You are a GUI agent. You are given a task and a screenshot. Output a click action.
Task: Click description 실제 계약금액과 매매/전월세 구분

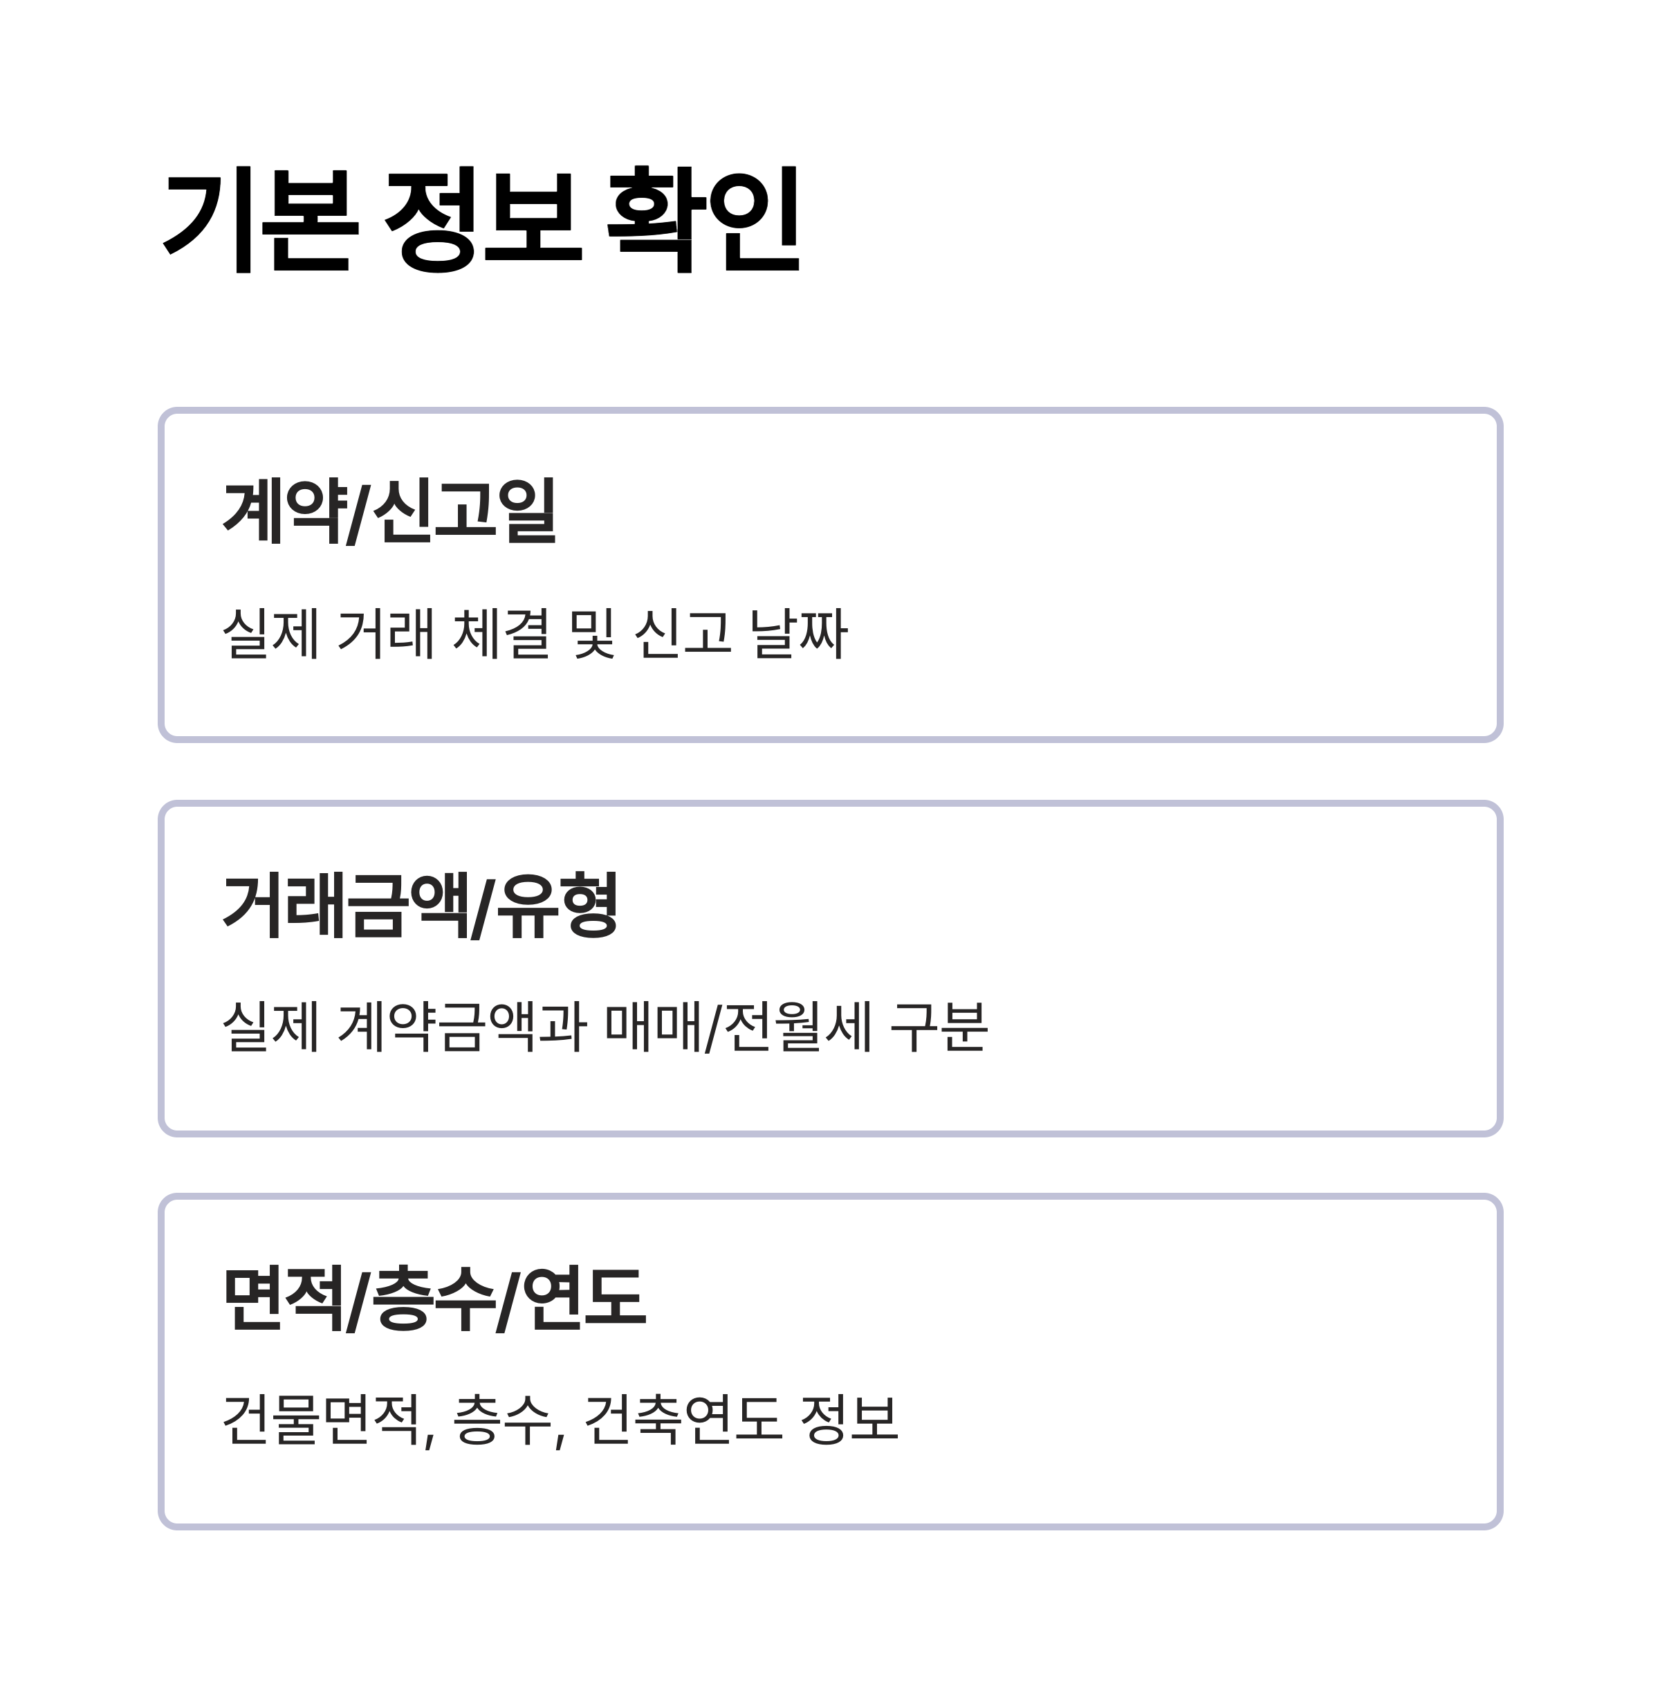coord(606,1027)
